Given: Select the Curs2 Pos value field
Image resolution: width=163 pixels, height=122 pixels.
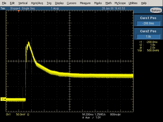Looking at the screenshot, I should pyautogui.click(x=148, y=37).
